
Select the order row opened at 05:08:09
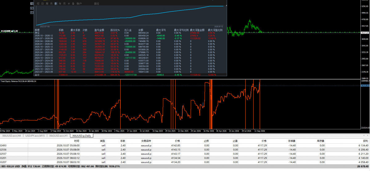[185, 149]
